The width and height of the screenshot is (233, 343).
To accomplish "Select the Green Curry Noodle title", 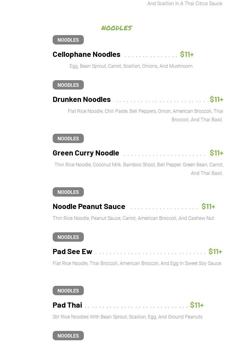I will tap(86, 153).
